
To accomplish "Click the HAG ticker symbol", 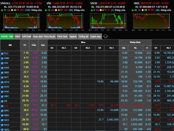I will (x=7, y=125).
